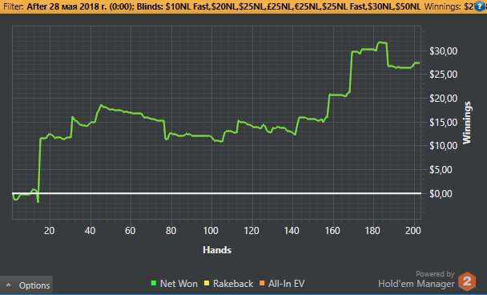The image size is (487, 295).
Task: Click the Hands horizontal axis title
Action: [x=217, y=250]
